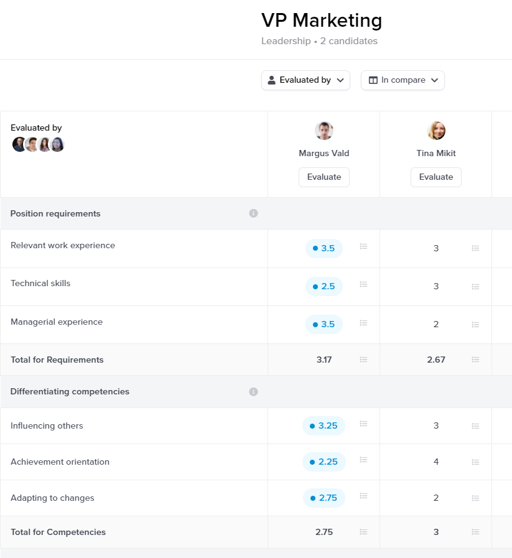Open list icon for Tina's Technical skills
Image resolution: width=512 pixels, height=558 pixels.
(475, 287)
